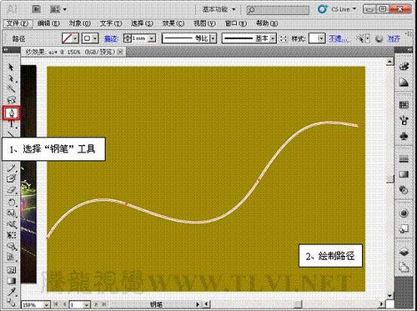Open the Symbols panel club icon
Screen dimensions: 417x311
(404, 137)
